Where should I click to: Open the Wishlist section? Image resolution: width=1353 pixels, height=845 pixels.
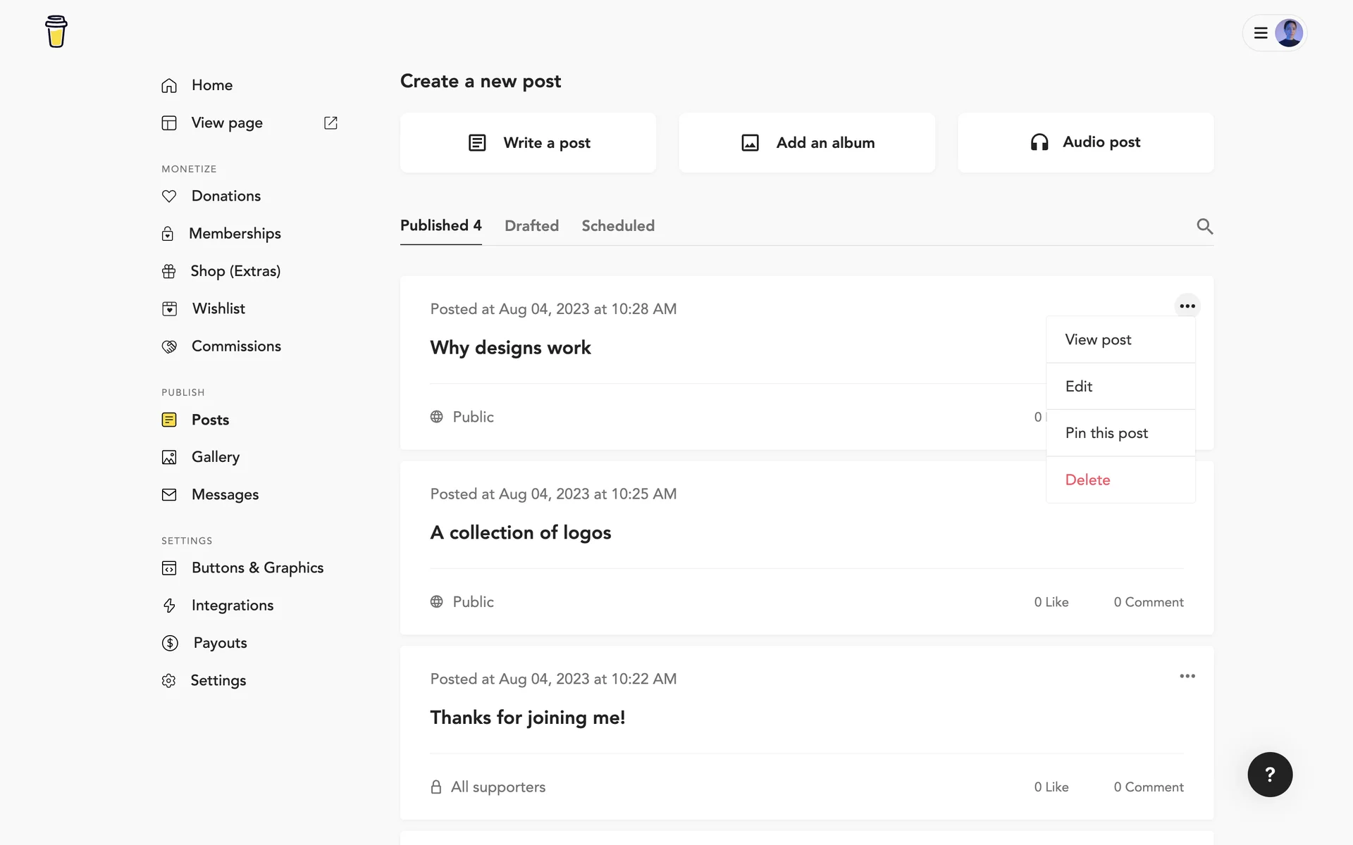pyautogui.click(x=218, y=308)
